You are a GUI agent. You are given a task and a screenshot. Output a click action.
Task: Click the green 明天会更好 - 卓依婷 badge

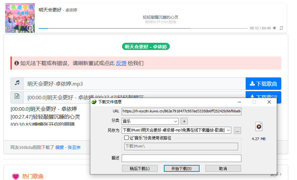click(x=146, y=46)
